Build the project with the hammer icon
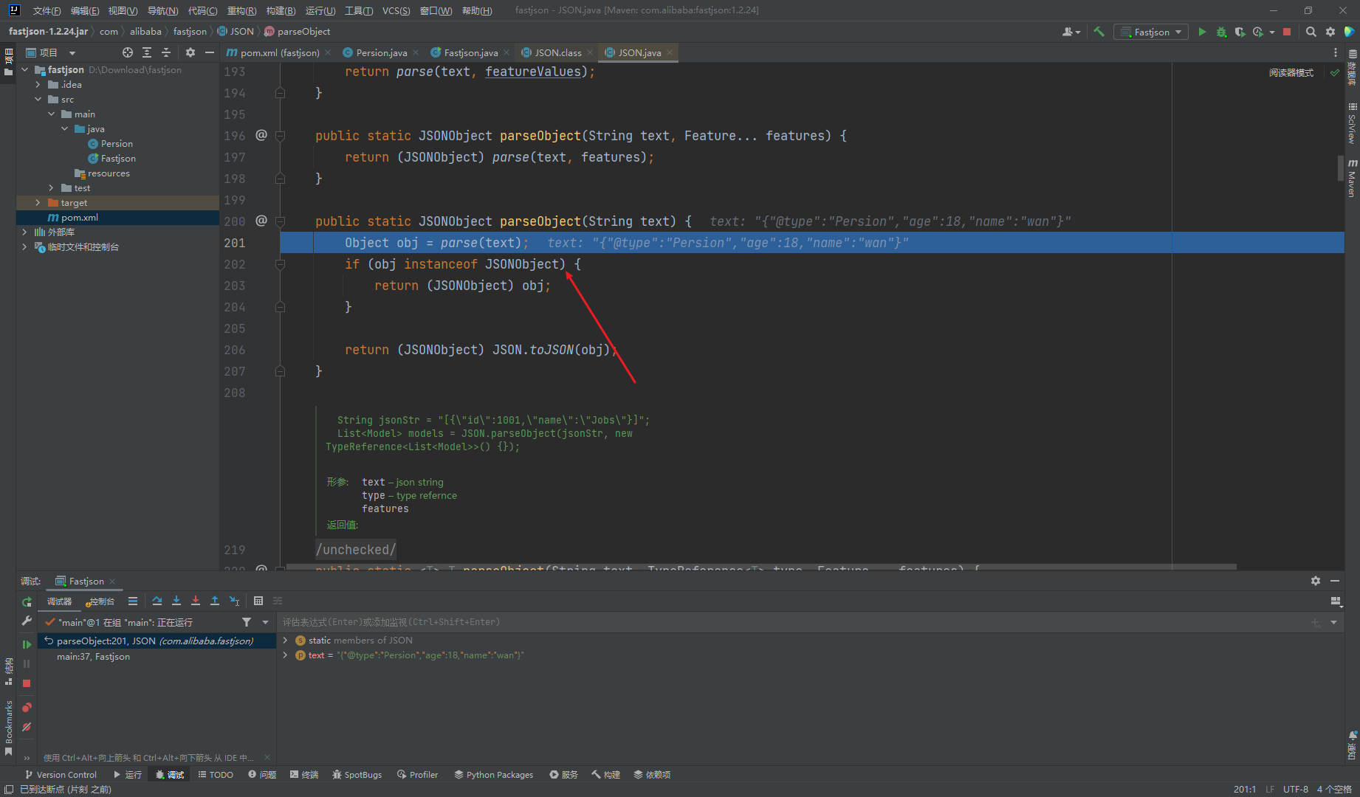The width and height of the screenshot is (1360, 797). (x=1099, y=32)
